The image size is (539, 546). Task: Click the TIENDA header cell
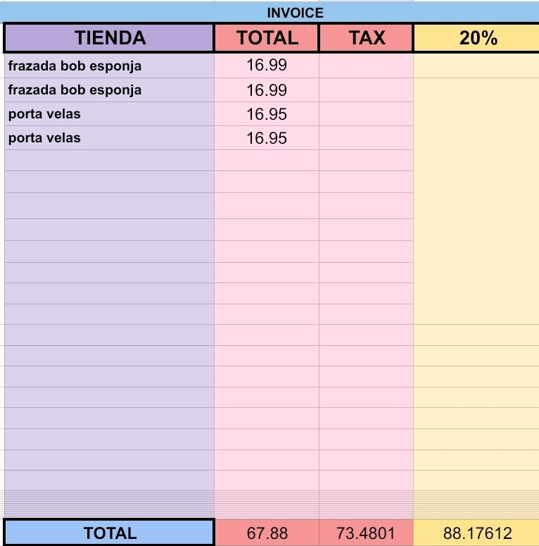pos(109,37)
